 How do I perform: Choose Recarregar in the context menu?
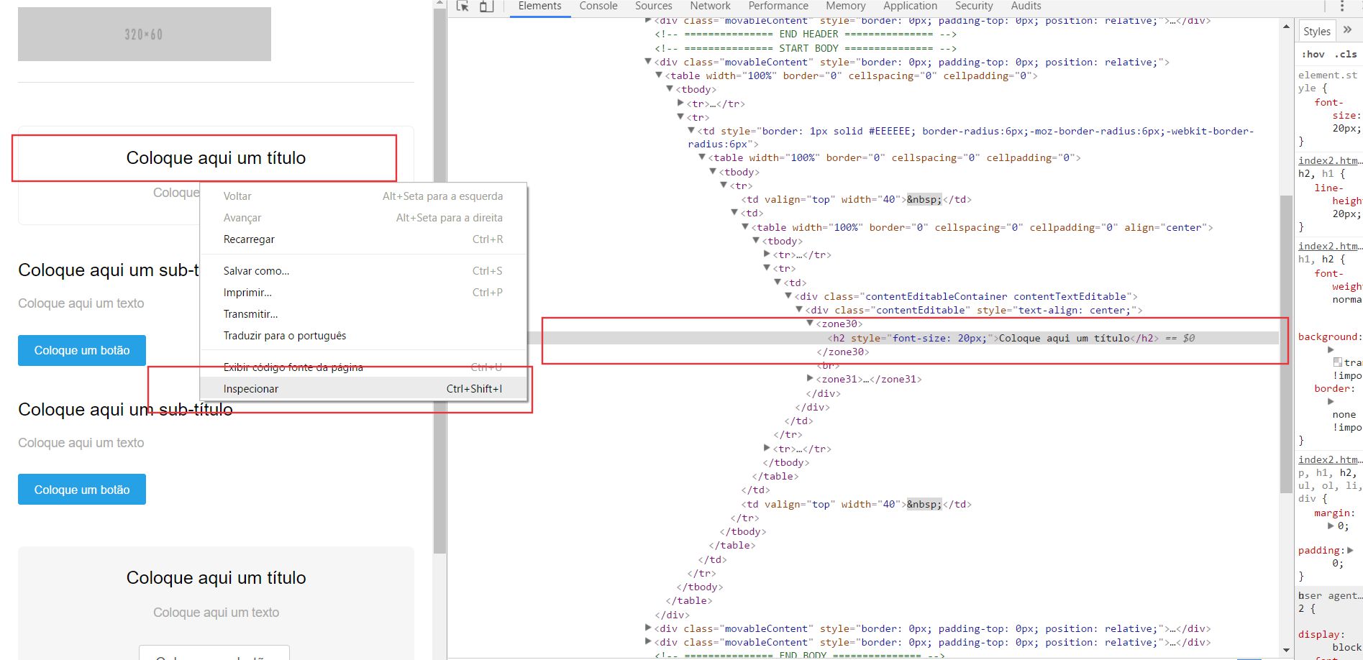tap(363, 239)
